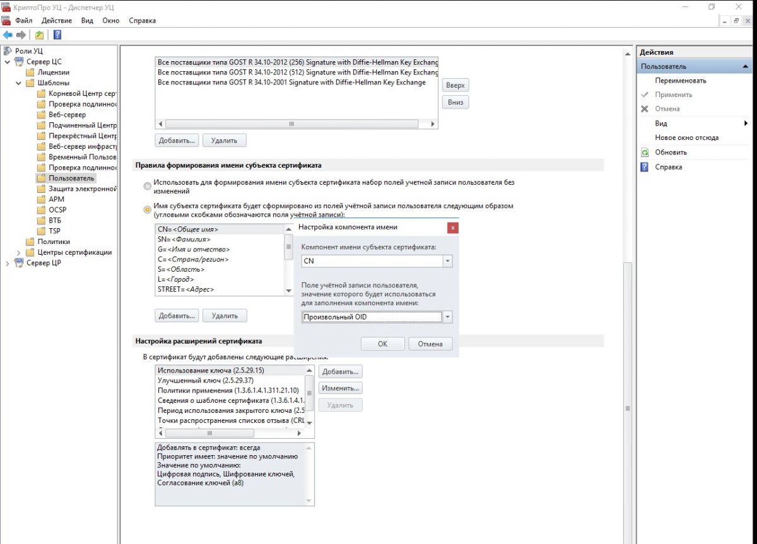
Task: Click Переименовать in Actions pane
Action: pyautogui.click(x=681, y=81)
